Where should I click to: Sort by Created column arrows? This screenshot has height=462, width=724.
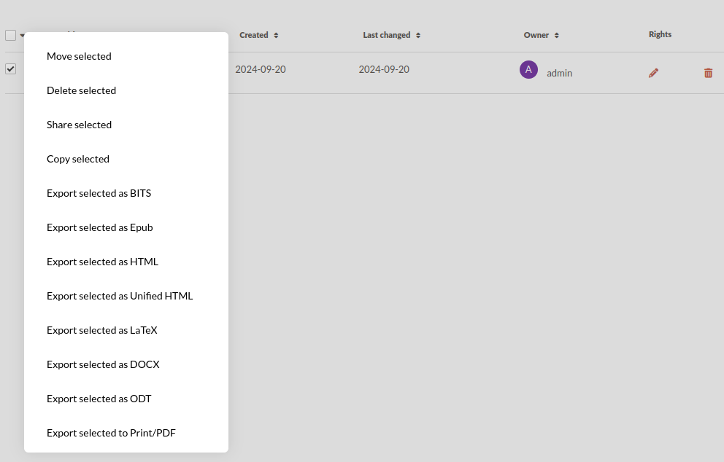(x=276, y=35)
